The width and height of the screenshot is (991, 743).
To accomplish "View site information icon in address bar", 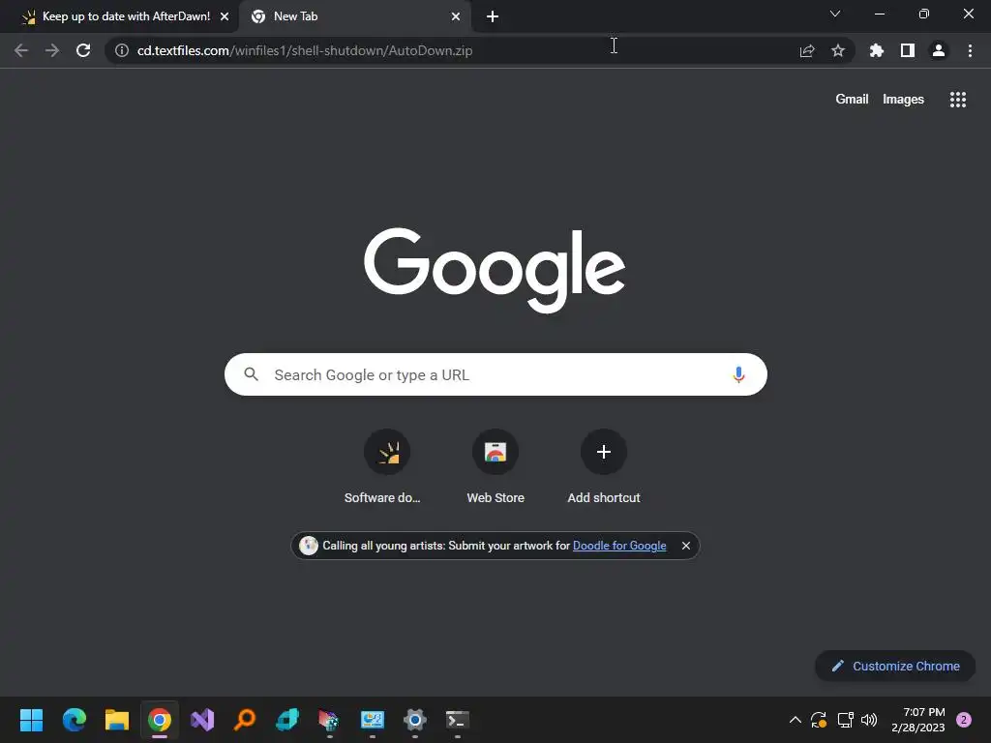I will pyautogui.click(x=122, y=50).
